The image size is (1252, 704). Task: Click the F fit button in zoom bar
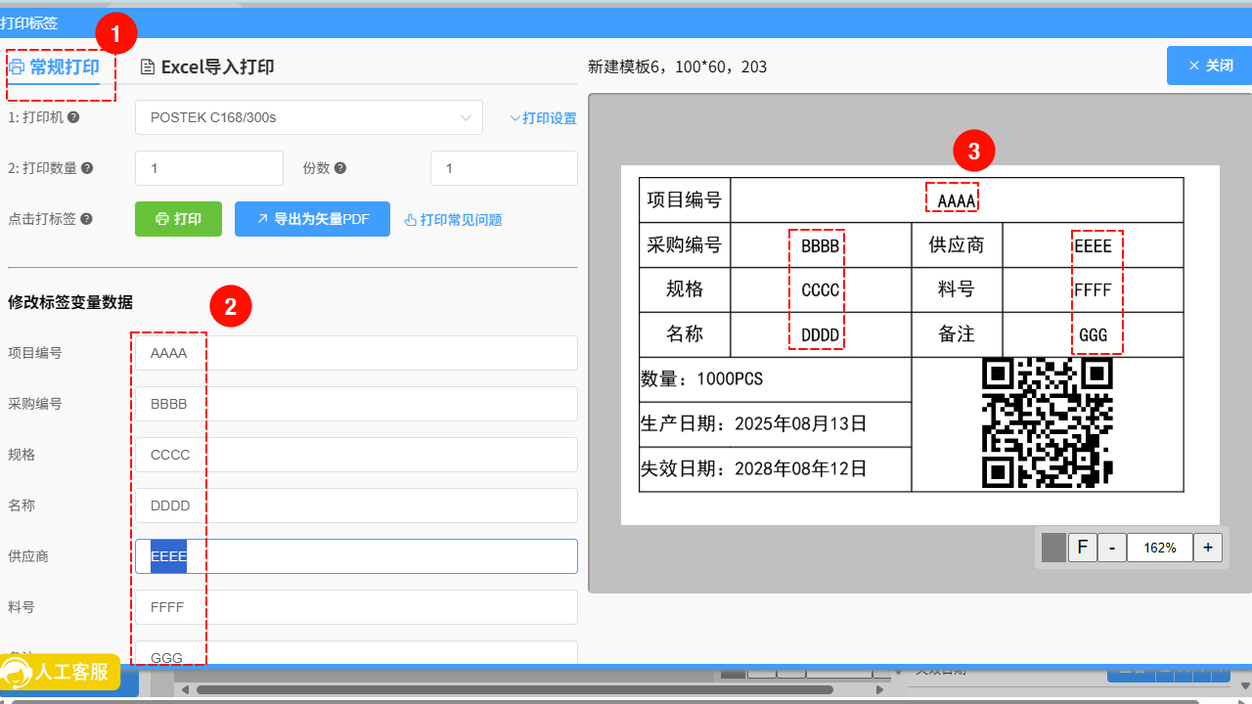[1082, 548]
